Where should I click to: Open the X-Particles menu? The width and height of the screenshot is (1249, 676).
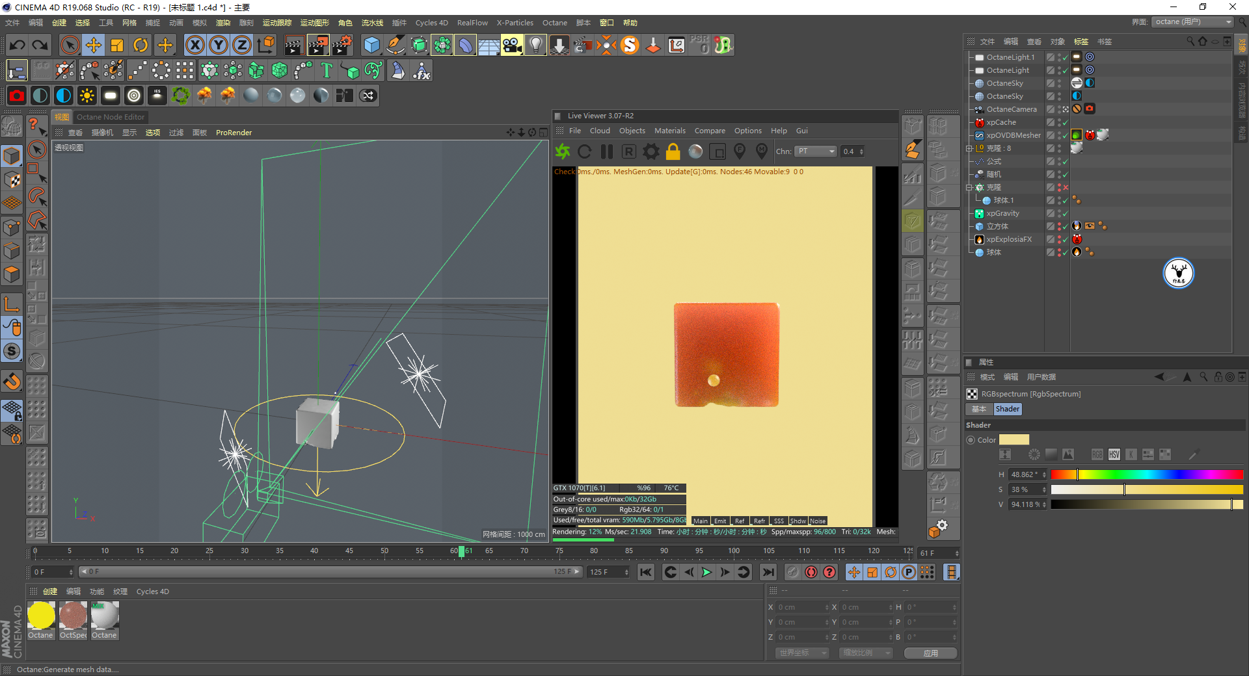515,23
